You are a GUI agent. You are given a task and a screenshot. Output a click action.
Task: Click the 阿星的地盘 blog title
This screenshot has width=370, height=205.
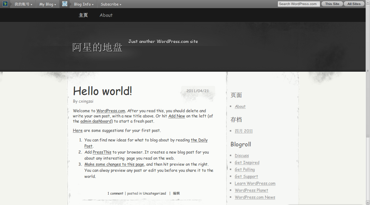click(x=97, y=47)
